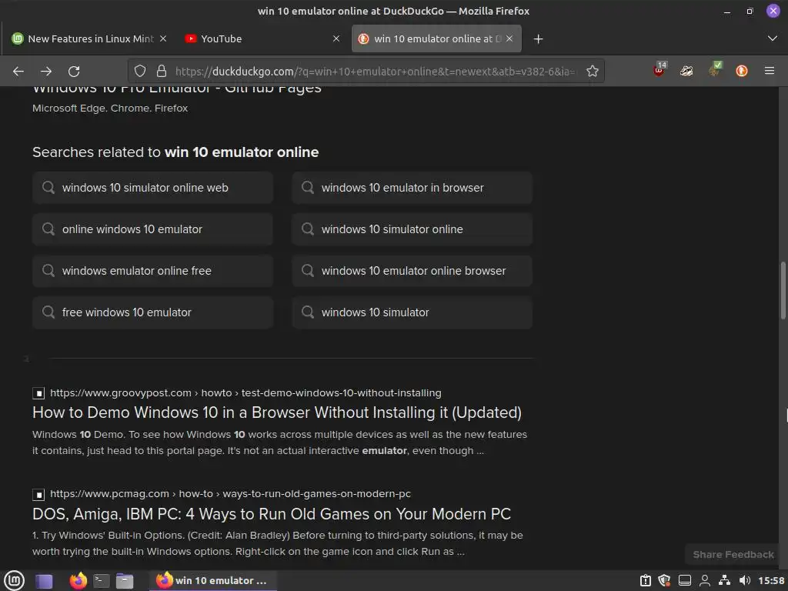
Task: Close the YouTube tab
Action: [336, 38]
